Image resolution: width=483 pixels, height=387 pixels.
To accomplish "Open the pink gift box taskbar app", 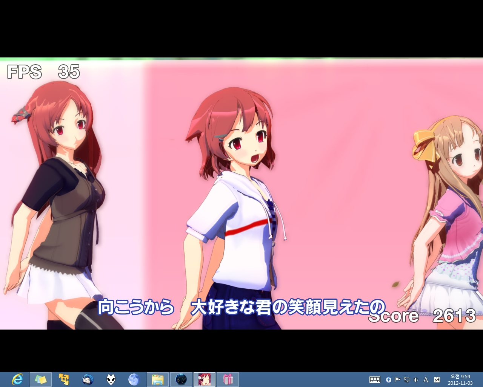I will pos(228,379).
